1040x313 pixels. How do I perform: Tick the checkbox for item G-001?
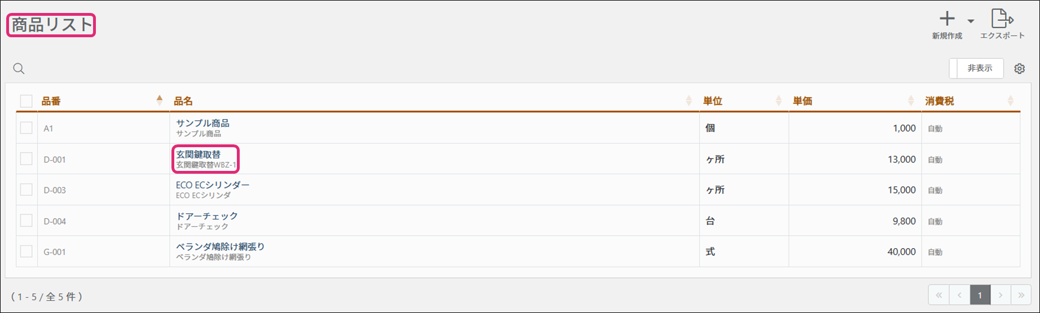tap(26, 252)
